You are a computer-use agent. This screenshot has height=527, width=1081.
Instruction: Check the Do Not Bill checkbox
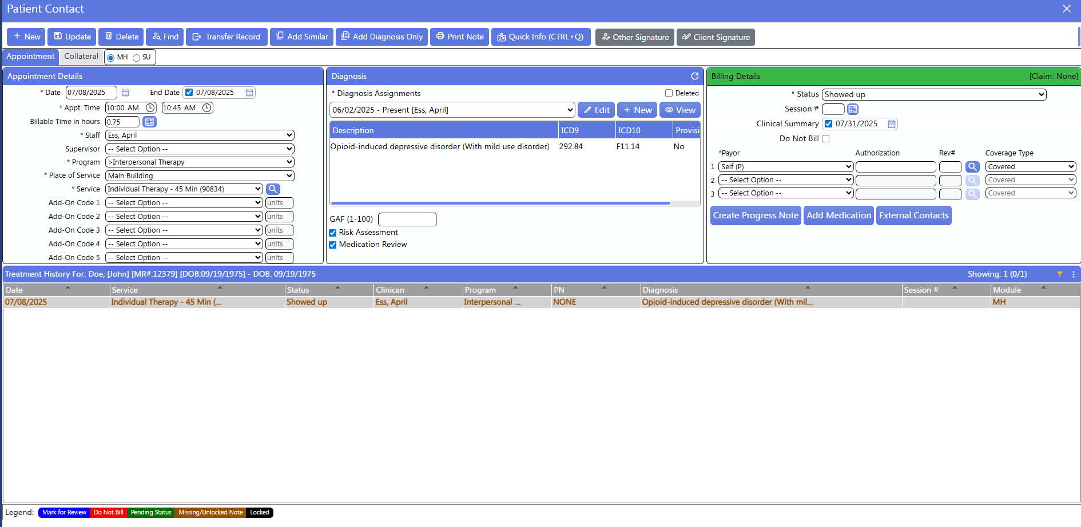tap(826, 138)
